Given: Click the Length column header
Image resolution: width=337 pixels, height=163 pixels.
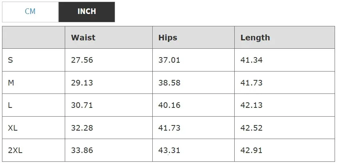Looking at the screenshot, I should 255,38.
